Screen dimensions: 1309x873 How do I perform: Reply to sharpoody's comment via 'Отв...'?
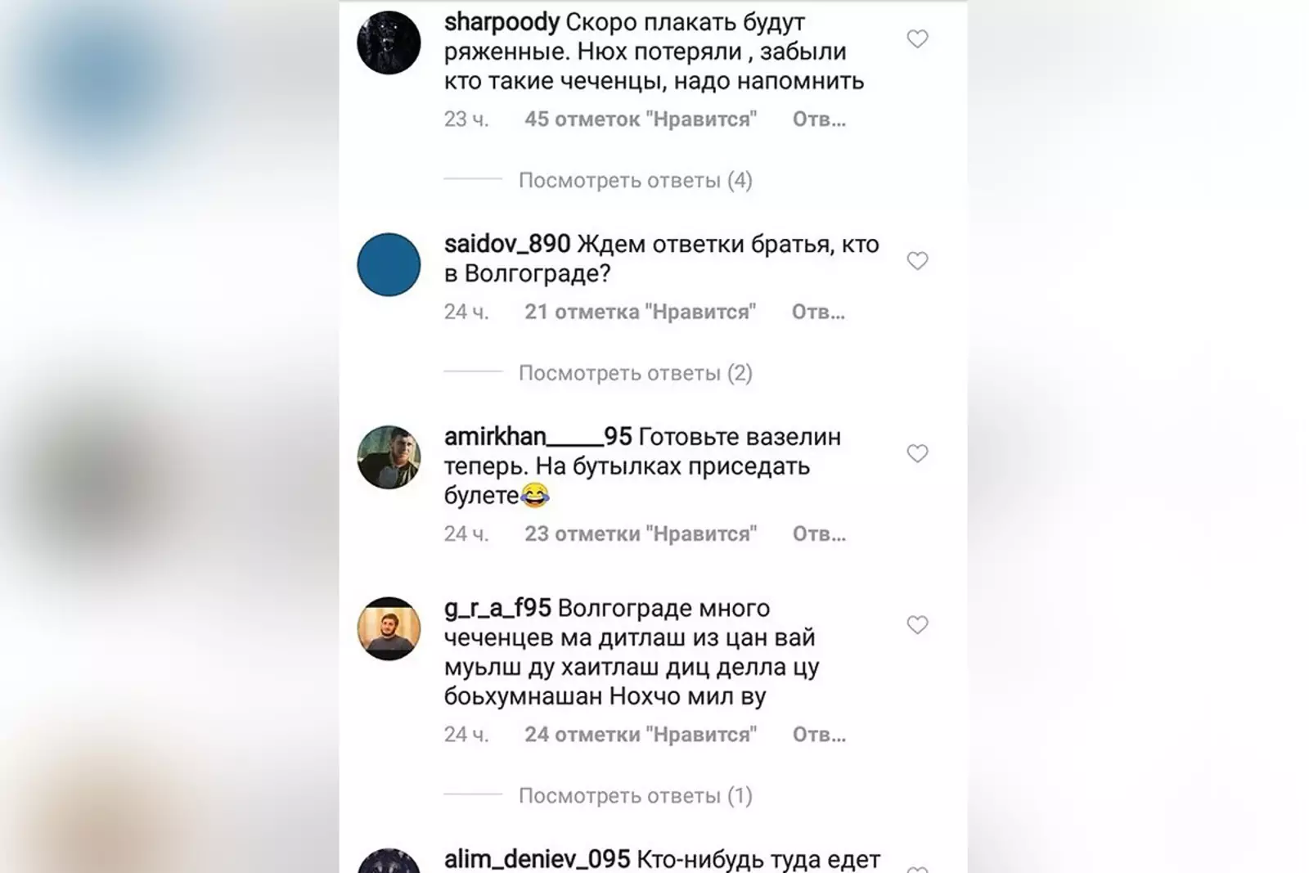click(x=819, y=119)
